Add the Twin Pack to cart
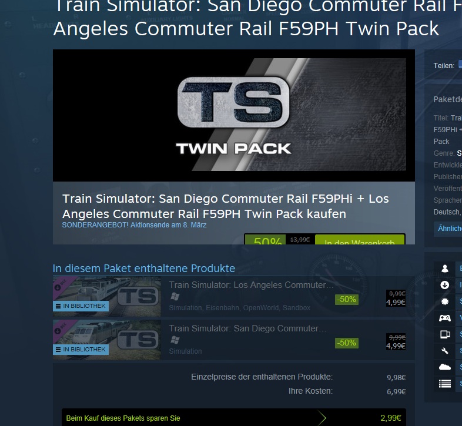 tap(360, 240)
